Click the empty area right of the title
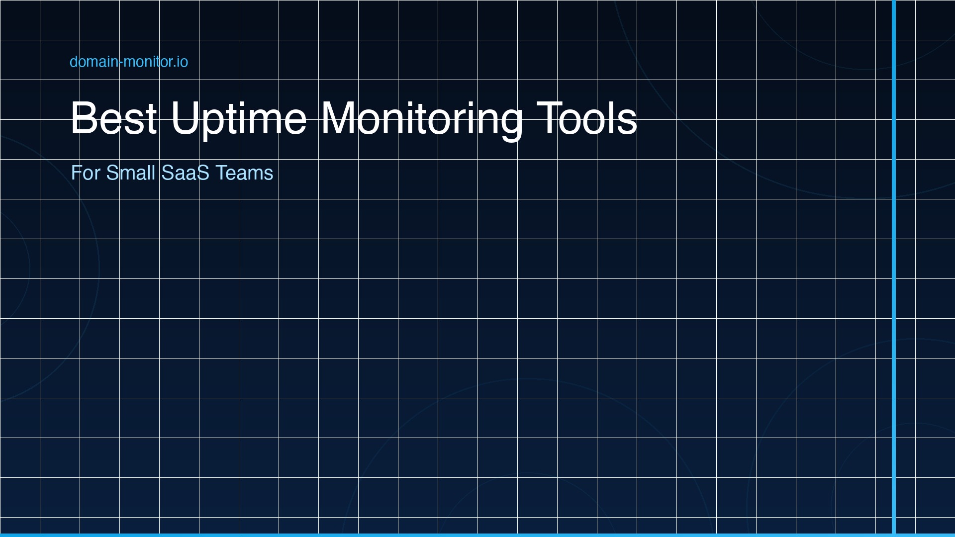The width and height of the screenshot is (955, 537). click(746, 118)
